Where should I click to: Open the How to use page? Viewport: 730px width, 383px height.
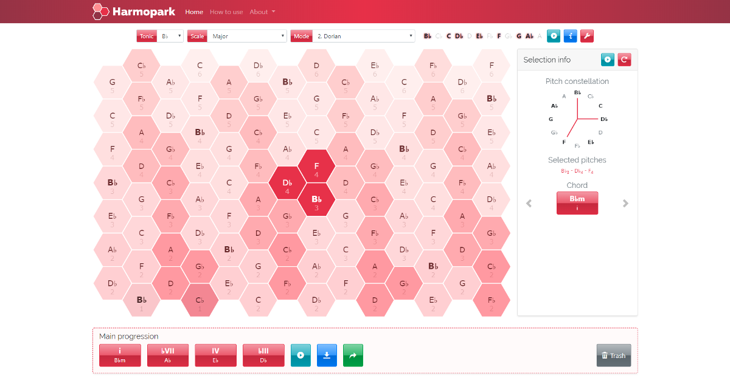coord(226,12)
